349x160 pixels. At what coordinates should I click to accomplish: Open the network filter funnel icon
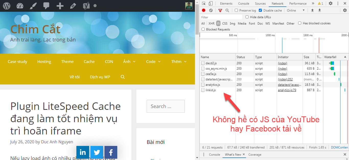[x=220, y=10]
